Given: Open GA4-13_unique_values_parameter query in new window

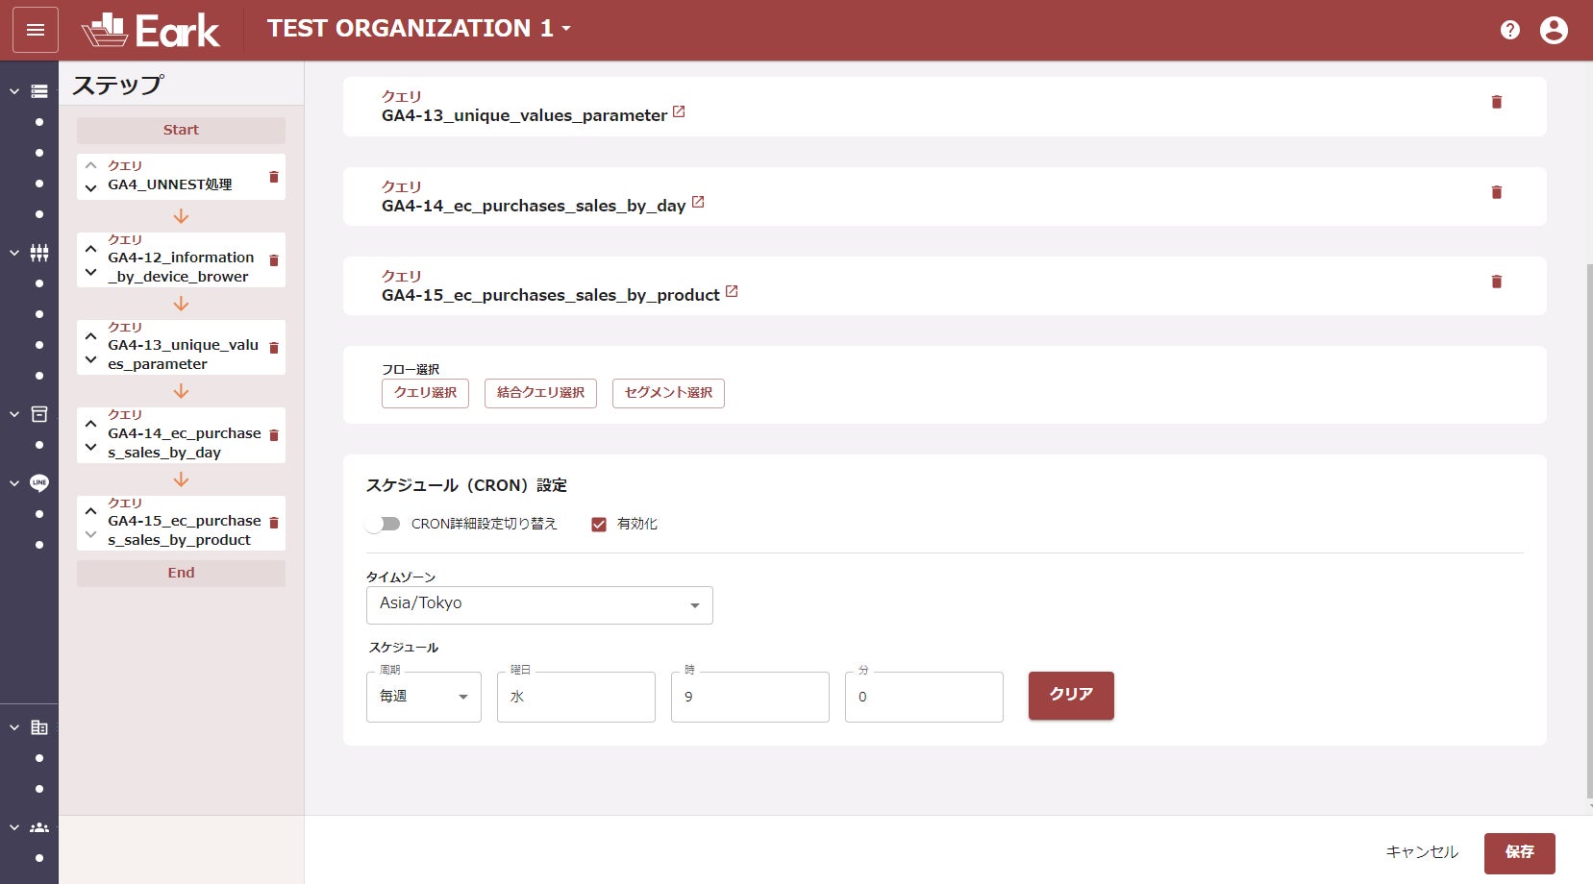Looking at the screenshot, I should coord(679,112).
